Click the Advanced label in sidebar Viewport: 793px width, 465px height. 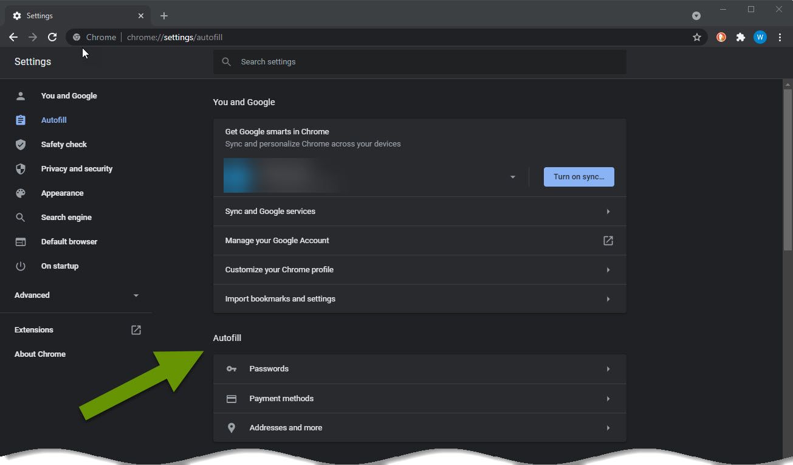(32, 295)
